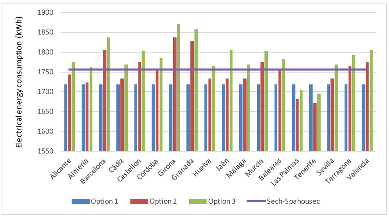Screen dimensions: 389x218
Task: Click the 1550 y-axis tick label
Action: pos(46,151)
